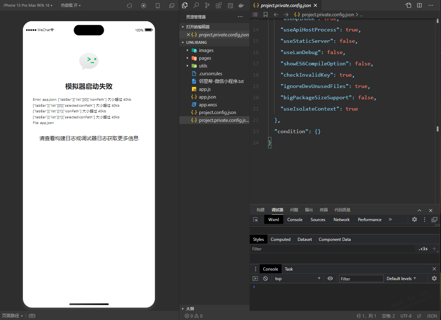Screen dimensions: 441x320
Task: Toggle the live expression eye icon
Action: click(330, 278)
